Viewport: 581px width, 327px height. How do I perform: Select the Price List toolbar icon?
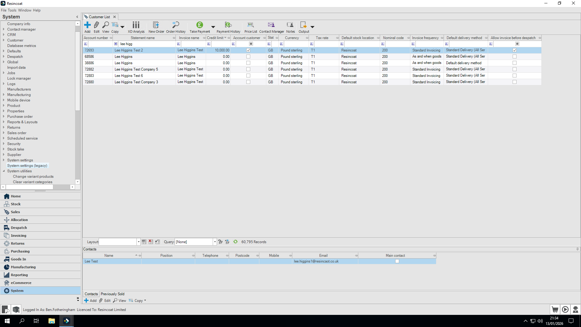[251, 27]
